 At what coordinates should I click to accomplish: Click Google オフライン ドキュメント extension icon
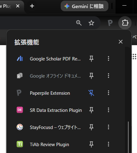click(20, 75)
